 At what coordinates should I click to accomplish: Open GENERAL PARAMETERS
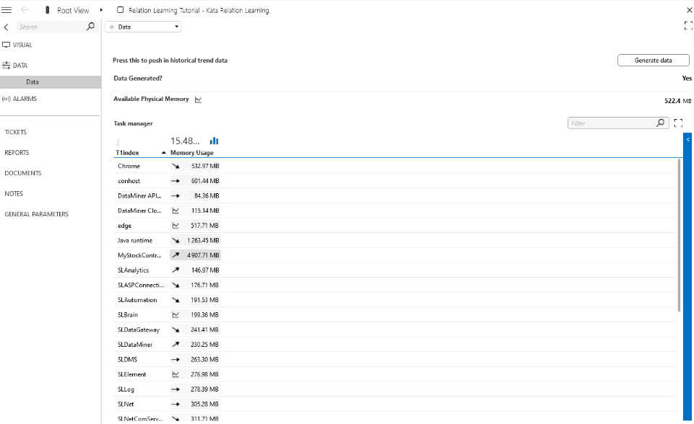pos(36,213)
